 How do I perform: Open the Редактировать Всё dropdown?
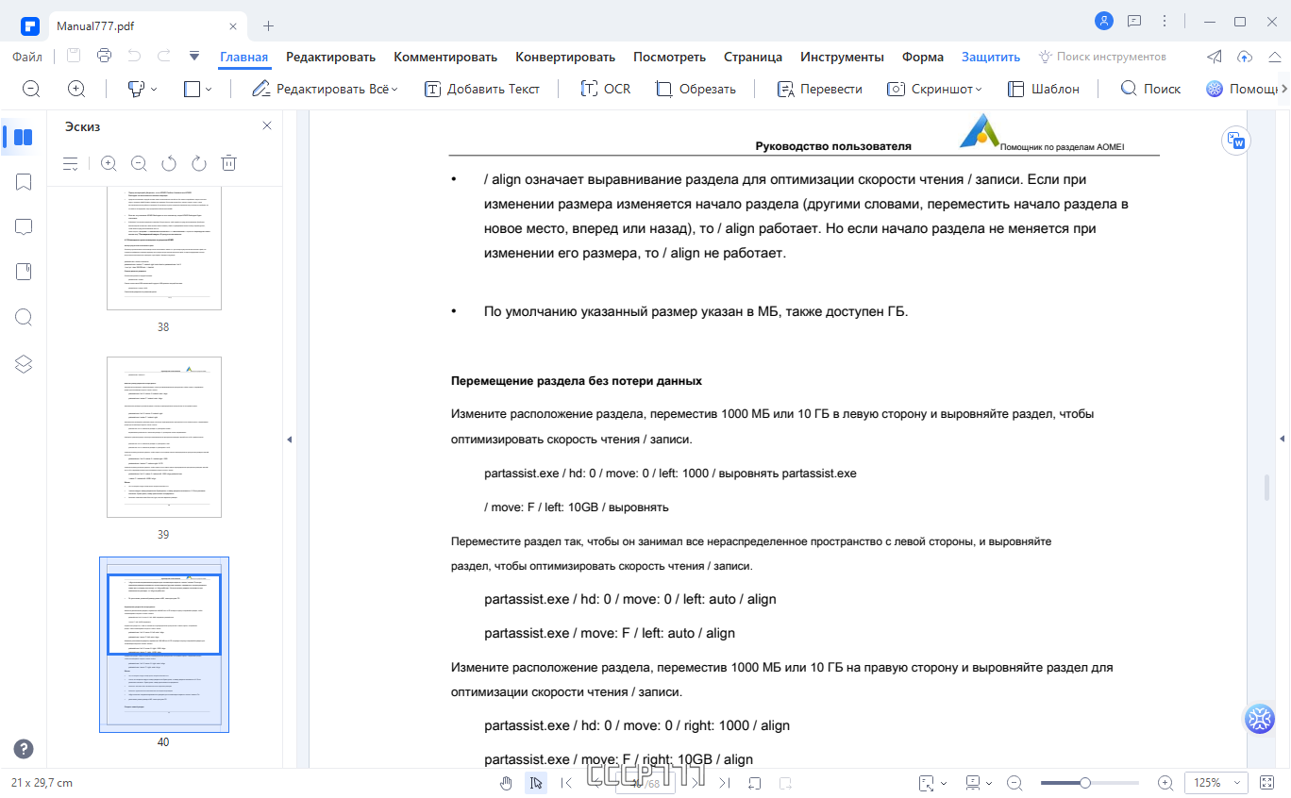[325, 89]
